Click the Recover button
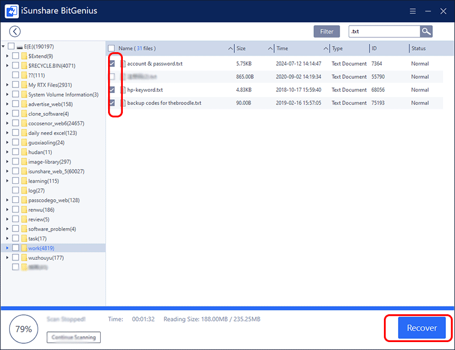 point(421,328)
